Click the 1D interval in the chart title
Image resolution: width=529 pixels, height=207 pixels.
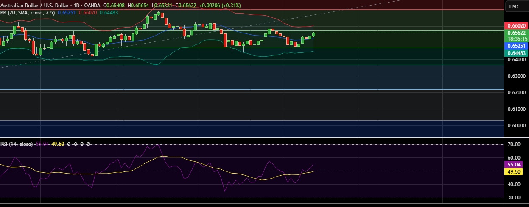coord(76,6)
